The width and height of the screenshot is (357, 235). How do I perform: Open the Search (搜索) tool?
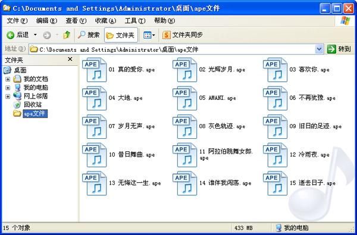[89, 35]
